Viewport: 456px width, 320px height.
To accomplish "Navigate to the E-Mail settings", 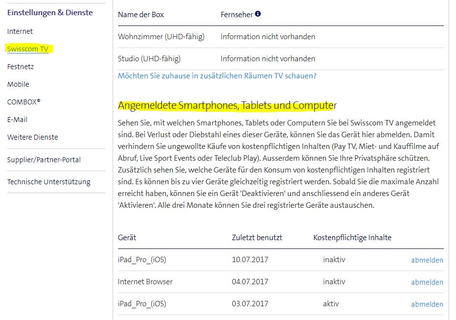I will (18, 119).
